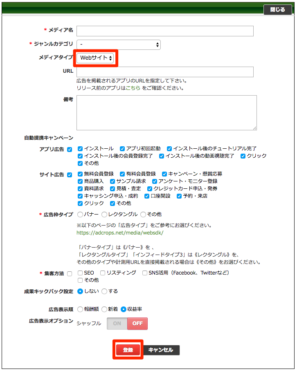297x371 pixels.
Task: Uncheck アンケート・モニター登録 checkbox
Action: click(x=154, y=181)
